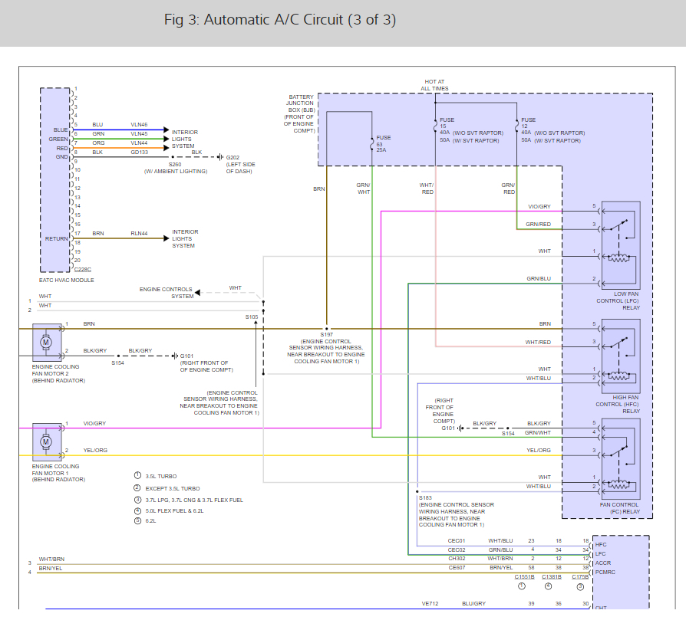
Task: Select the circled 1 beside 3.5L TURBO
Action: pos(137,476)
